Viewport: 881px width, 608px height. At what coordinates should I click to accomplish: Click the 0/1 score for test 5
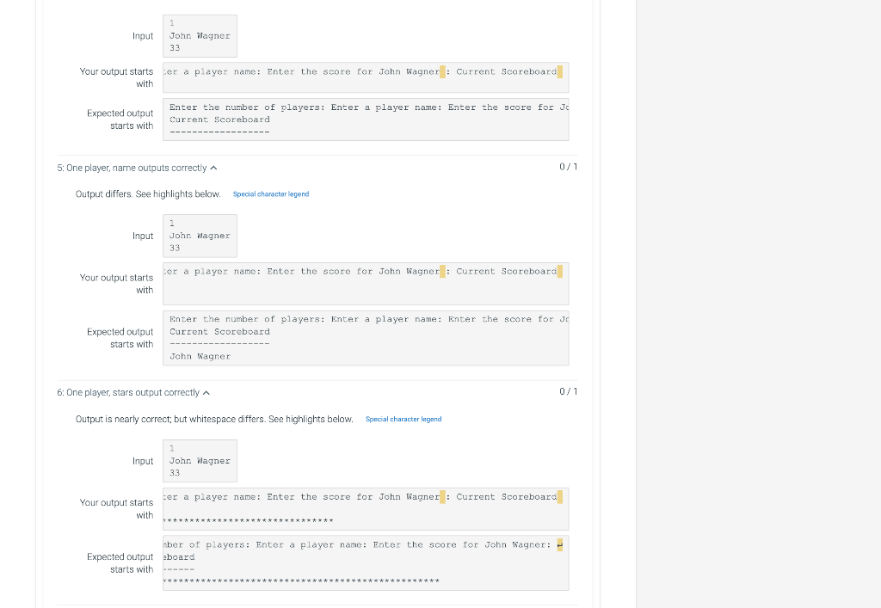569,167
